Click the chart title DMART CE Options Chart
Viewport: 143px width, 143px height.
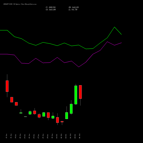coord(20,4)
